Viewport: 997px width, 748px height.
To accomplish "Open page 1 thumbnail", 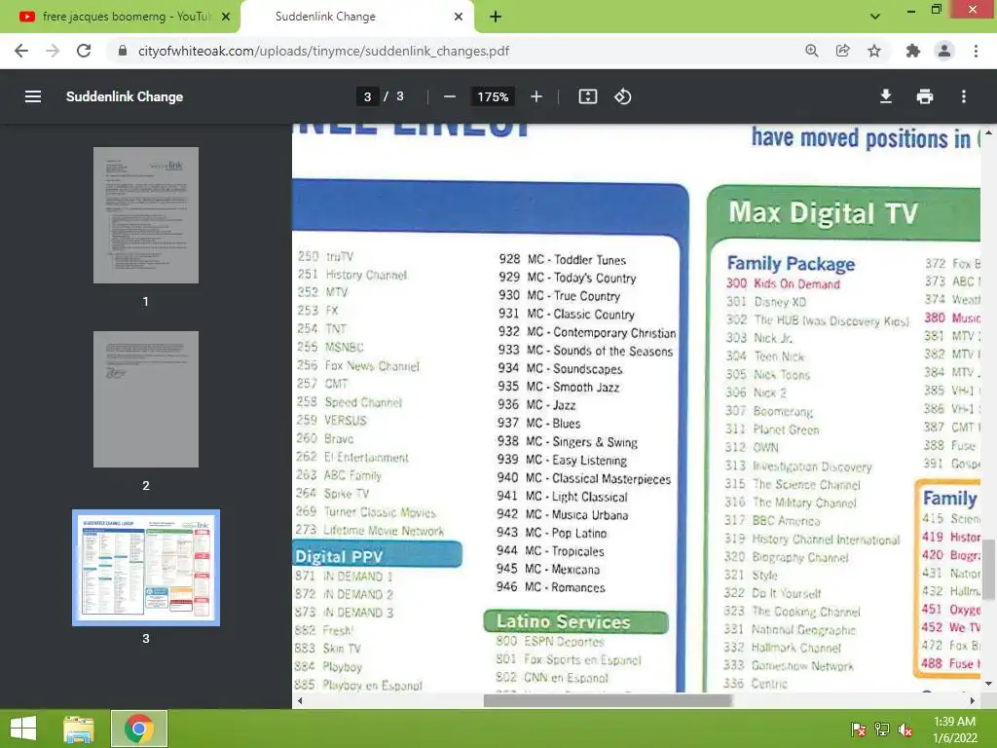I will [146, 215].
